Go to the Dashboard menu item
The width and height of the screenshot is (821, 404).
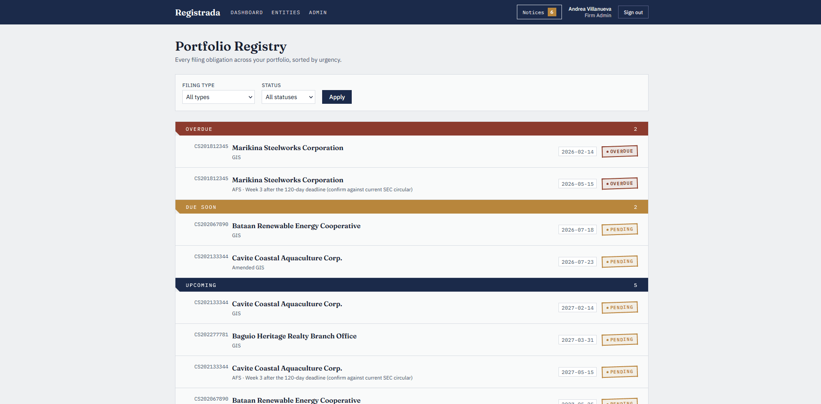click(247, 12)
